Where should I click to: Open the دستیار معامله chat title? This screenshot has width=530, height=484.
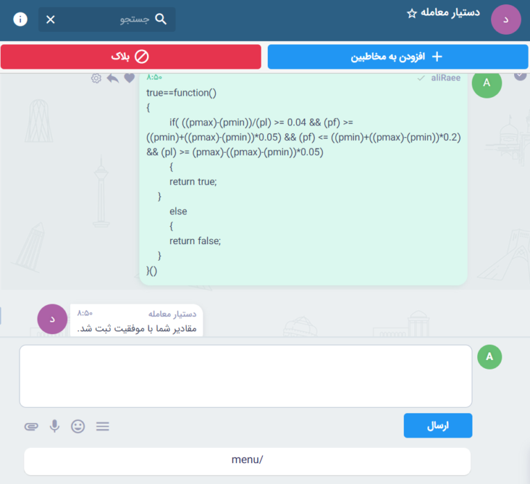pos(450,13)
